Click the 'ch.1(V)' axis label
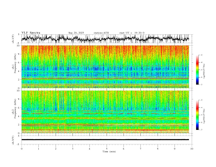Viewport: 216px width, 167px height. click(13, 39)
